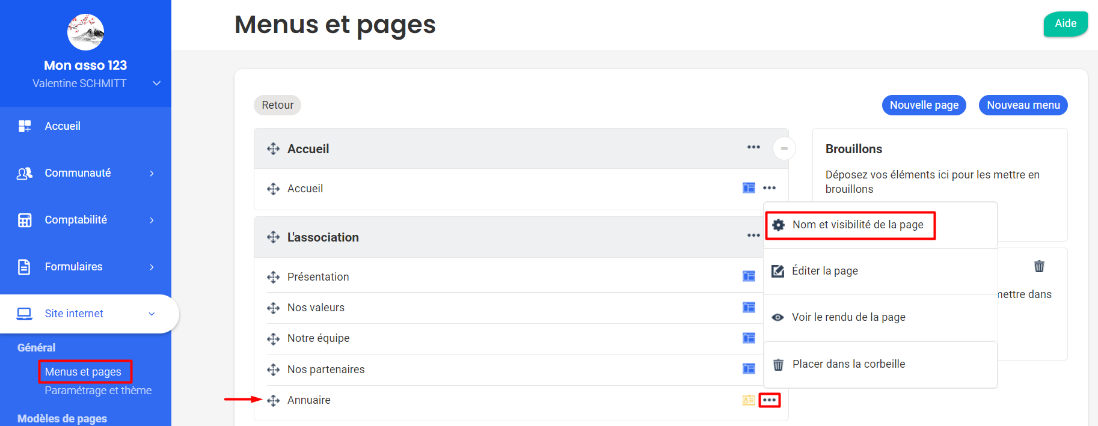Click the drag handle for Nos valeurs
The width and height of the screenshot is (1098, 426).
[x=274, y=308]
